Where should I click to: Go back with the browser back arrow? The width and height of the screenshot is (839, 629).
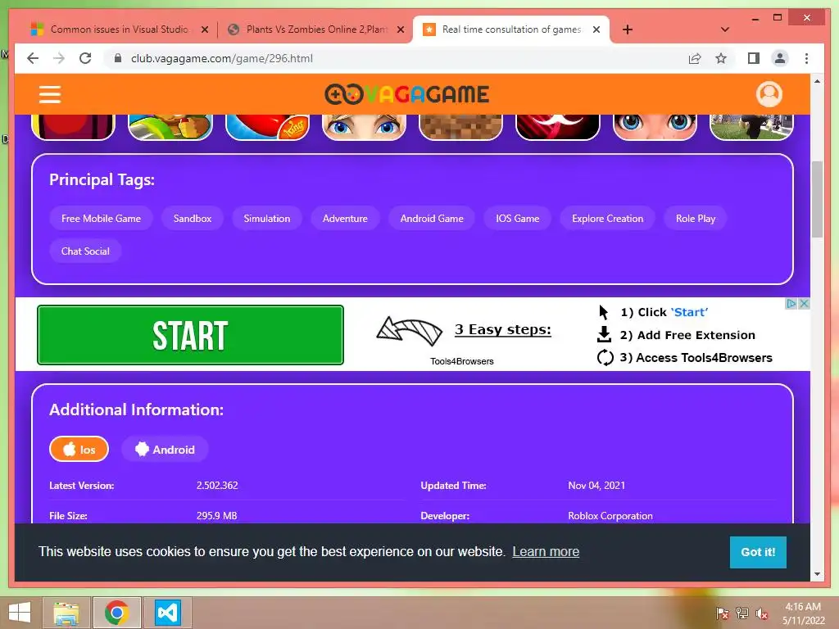click(33, 58)
